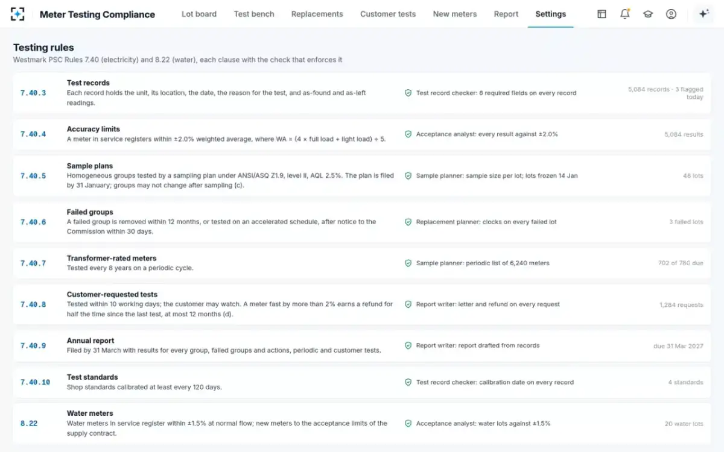
Task: Click shield icon beside Acceptance analyst: every result
Action: (x=408, y=134)
